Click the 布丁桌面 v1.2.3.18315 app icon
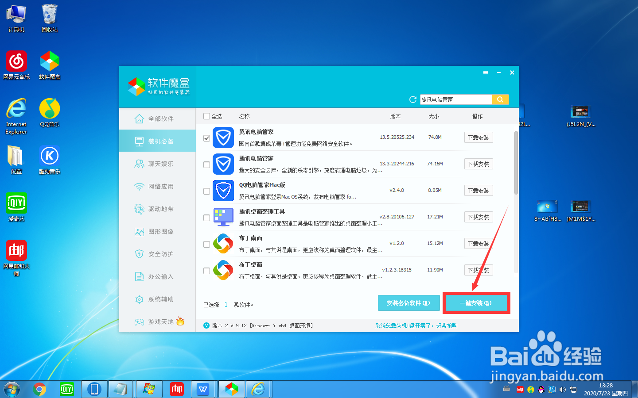The image size is (638, 398). tap(223, 270)
